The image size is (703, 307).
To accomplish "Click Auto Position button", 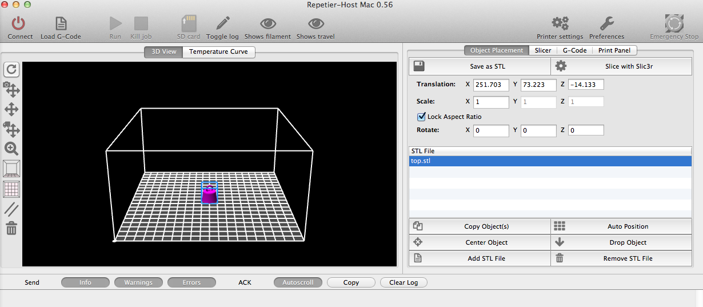I will point(621,226).
